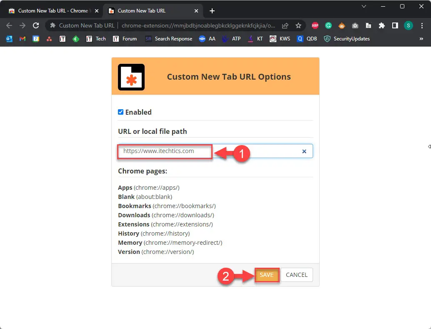Image resolution: width=431 pixels, height=329 pixels.
Task: Click the Blank (about:blank) entry
Action: pos(145,197)
